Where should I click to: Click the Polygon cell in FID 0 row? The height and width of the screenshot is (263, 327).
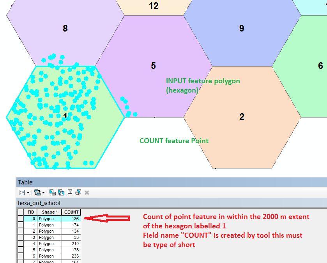click(49, 219)
